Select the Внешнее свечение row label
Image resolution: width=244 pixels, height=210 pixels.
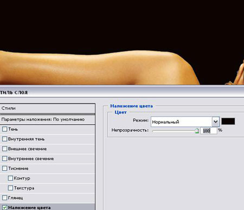coord(28,149)
